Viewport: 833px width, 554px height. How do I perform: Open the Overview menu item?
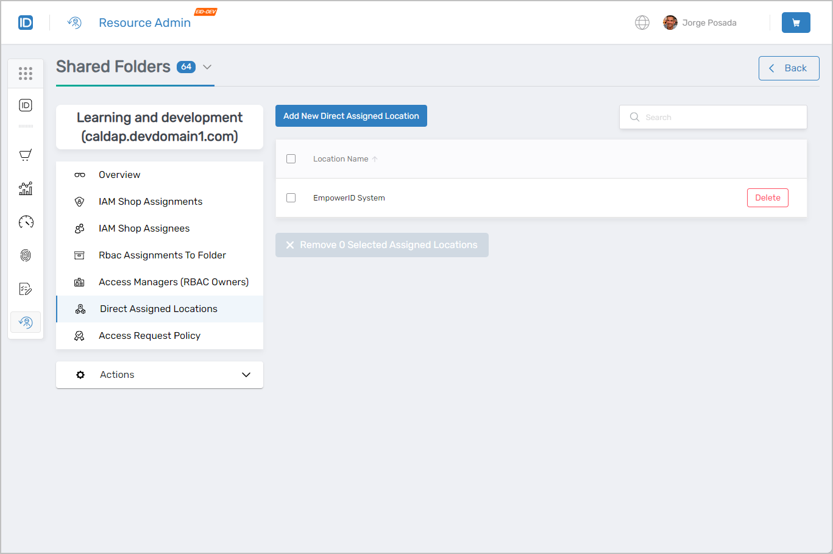tap(119, 175)
